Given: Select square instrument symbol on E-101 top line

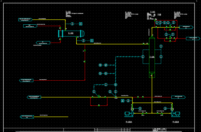Looking at the screenshot, I should point(81,24).
